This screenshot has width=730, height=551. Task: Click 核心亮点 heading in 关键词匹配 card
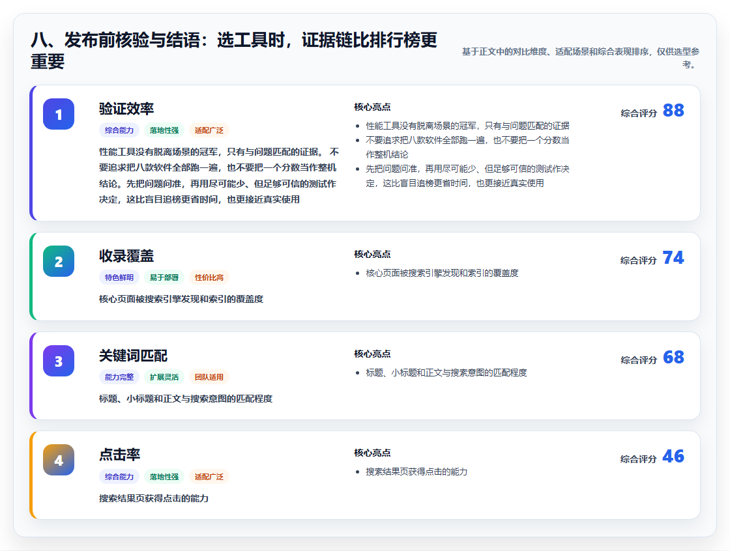[x=372, y=354]
